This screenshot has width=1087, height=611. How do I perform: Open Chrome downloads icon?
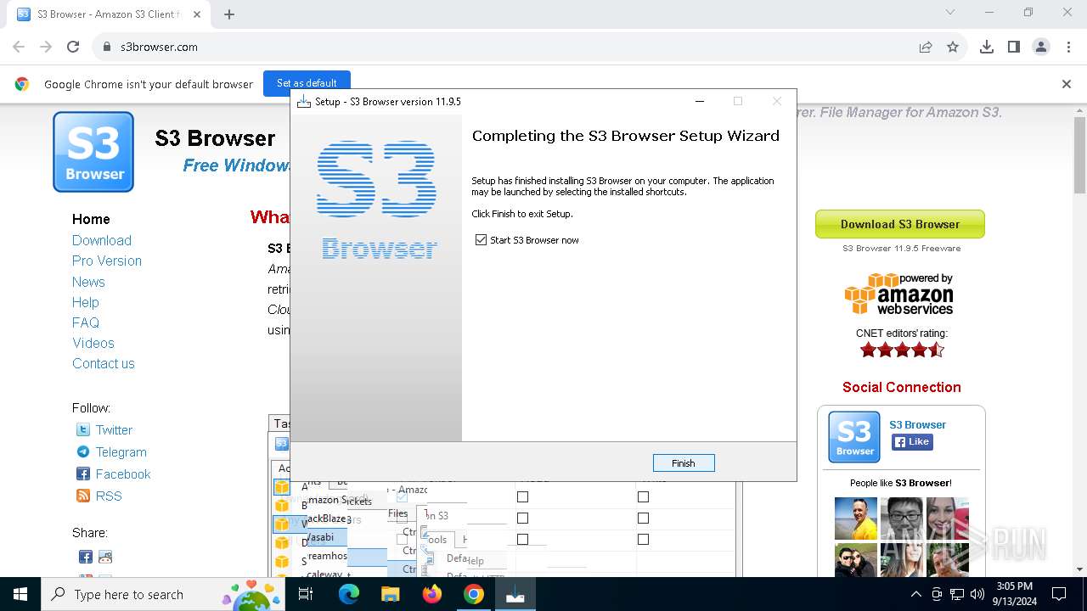[987, 47]
